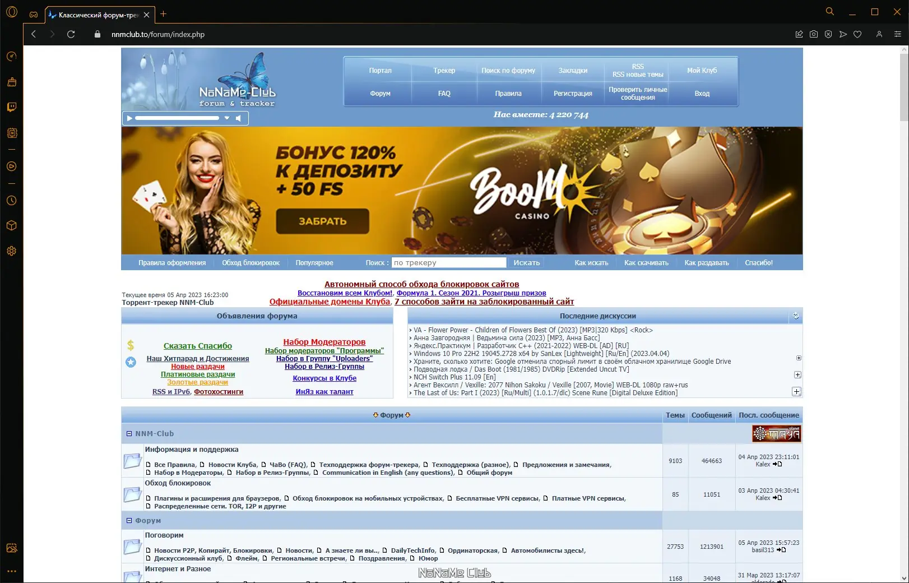Open Портал in the top navigation
Screen dimensions: 909x583
click(x=380, y=71)
